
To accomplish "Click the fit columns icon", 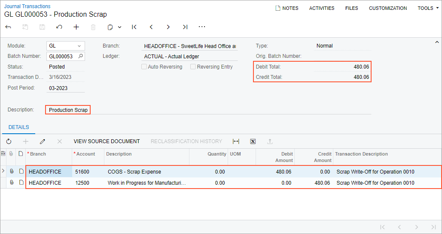I will pyautogui.click(x=236, y=141).
